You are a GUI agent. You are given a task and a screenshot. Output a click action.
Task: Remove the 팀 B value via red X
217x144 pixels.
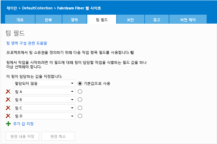tap(8, 99)
